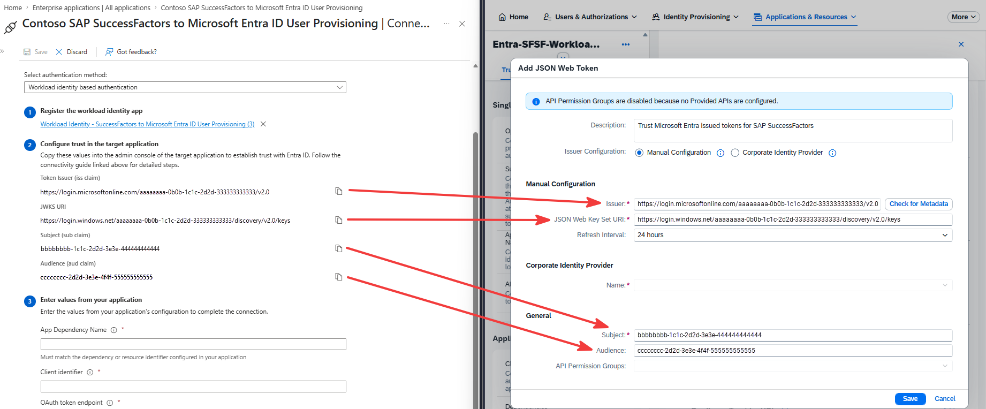Click the Subject field in SAP dialog

coord(793,335)
